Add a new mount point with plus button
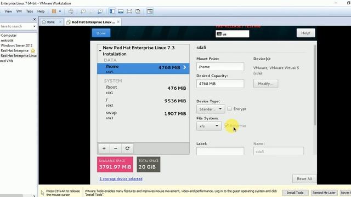The width and height of the screenshot is (351, 197). pos(104,148)
